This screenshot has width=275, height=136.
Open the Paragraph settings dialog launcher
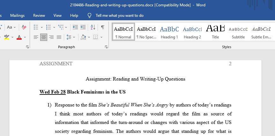106,47
